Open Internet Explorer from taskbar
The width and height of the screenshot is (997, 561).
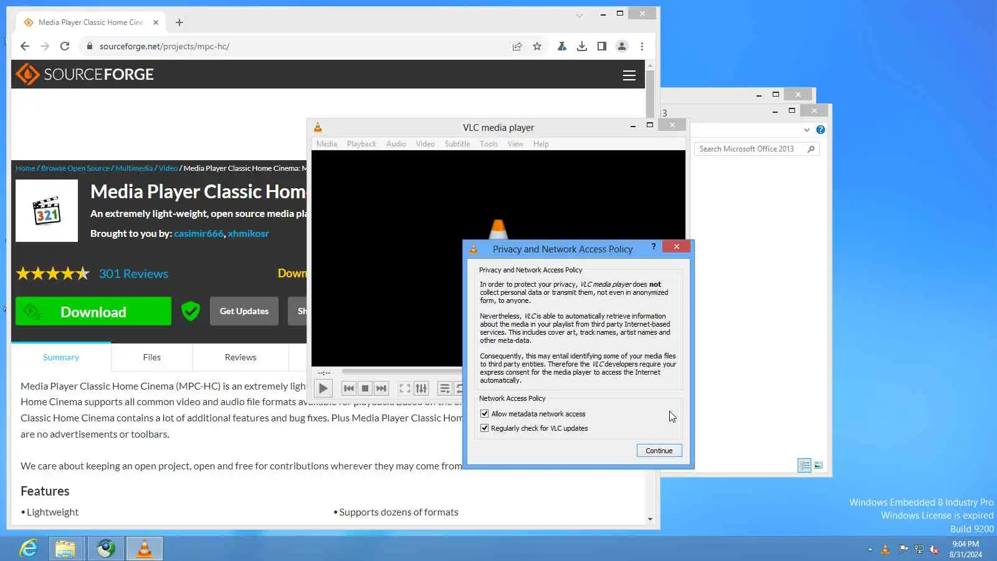pos(29,549)
